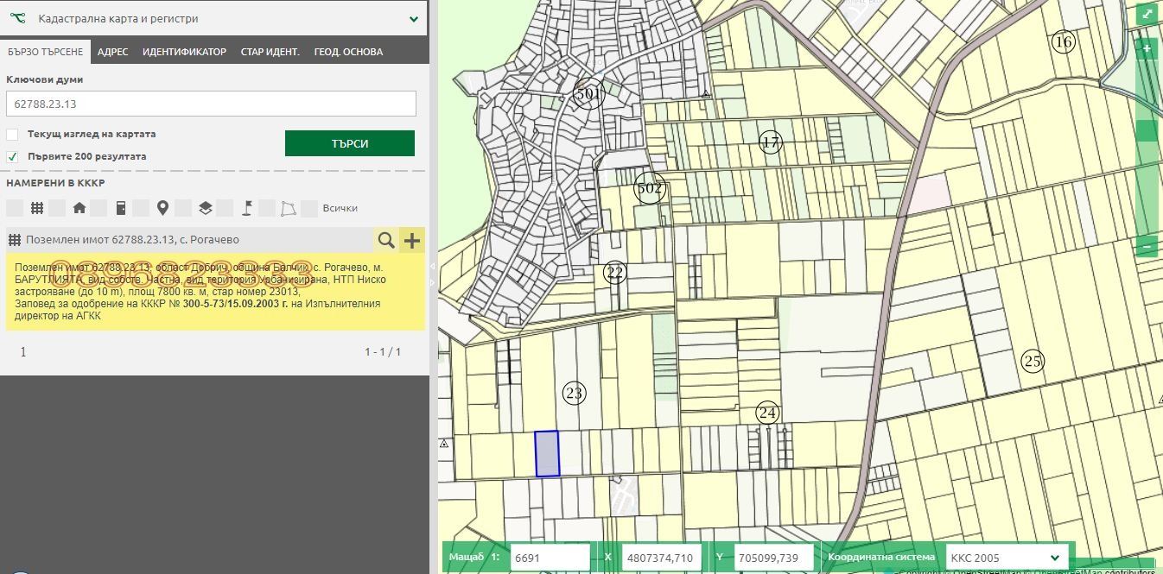Screen dimensions: 1163x574
Task: Filter results by buildings house icon
Action: click(79, 208)
